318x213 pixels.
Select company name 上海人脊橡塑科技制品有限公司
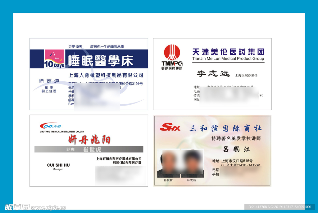[x=106, y=75]
